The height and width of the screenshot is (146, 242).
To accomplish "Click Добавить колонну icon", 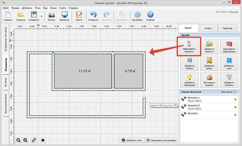I will coord(229,80).
